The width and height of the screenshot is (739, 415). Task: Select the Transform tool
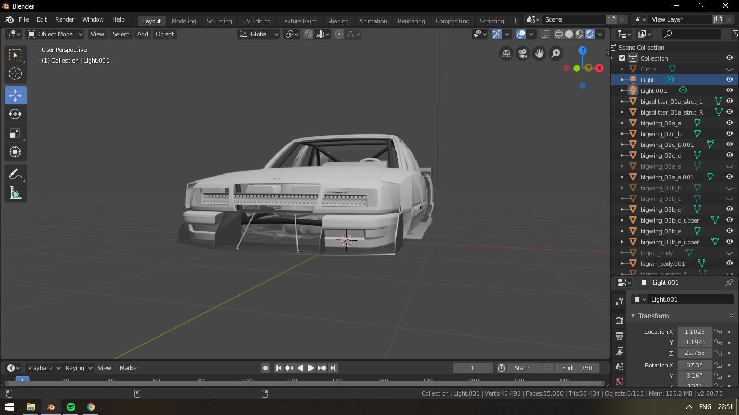pos(15,152)
